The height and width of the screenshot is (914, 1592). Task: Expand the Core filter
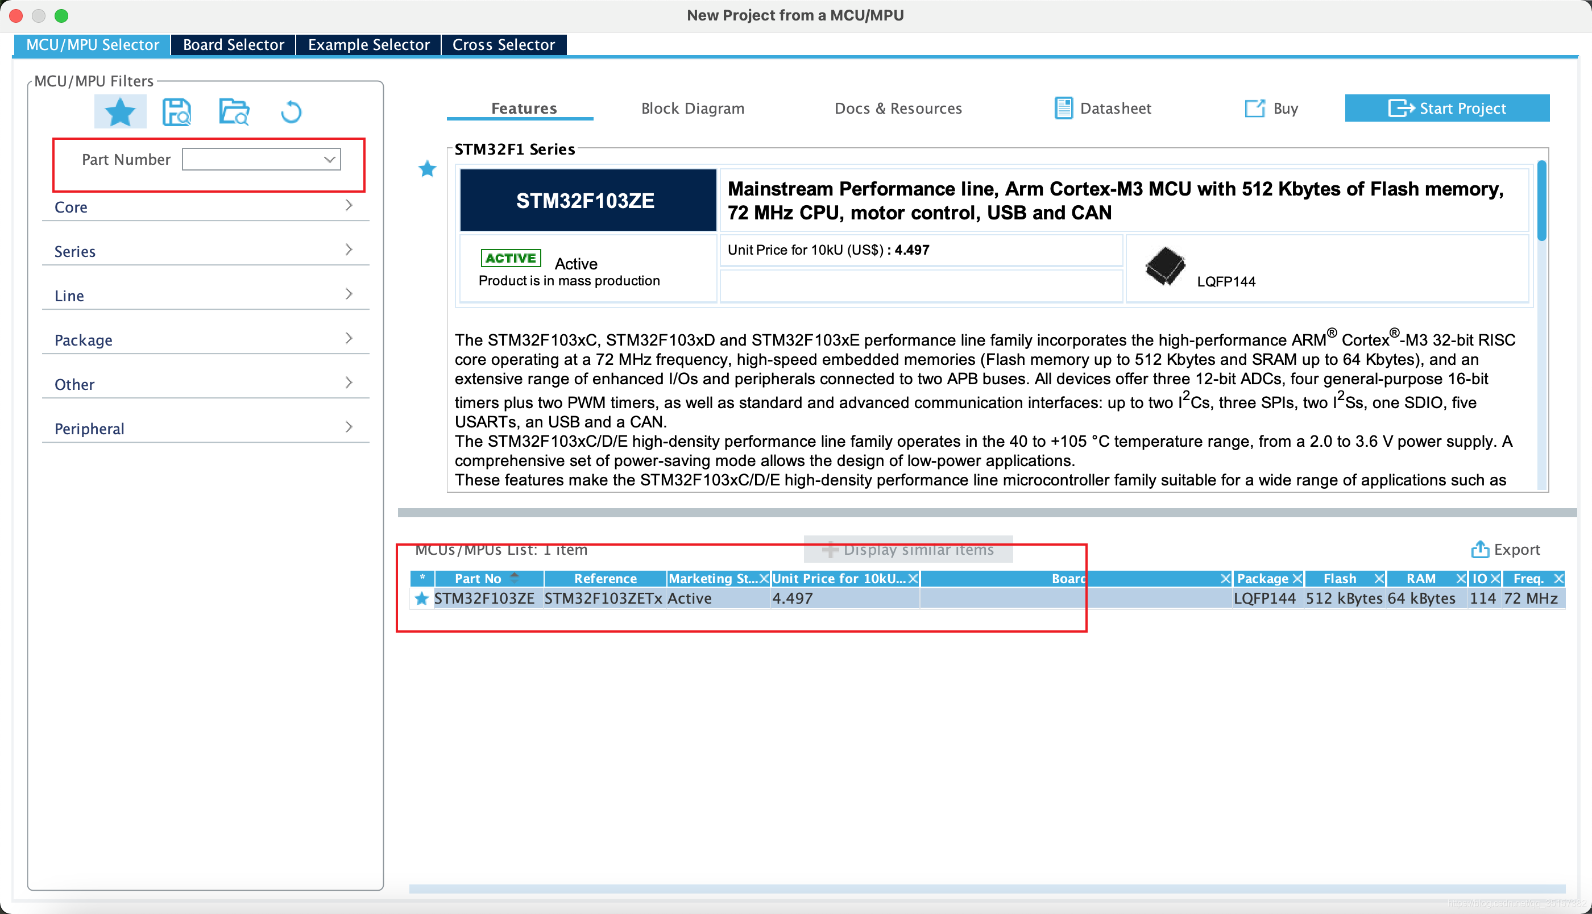tap(205, 206)
